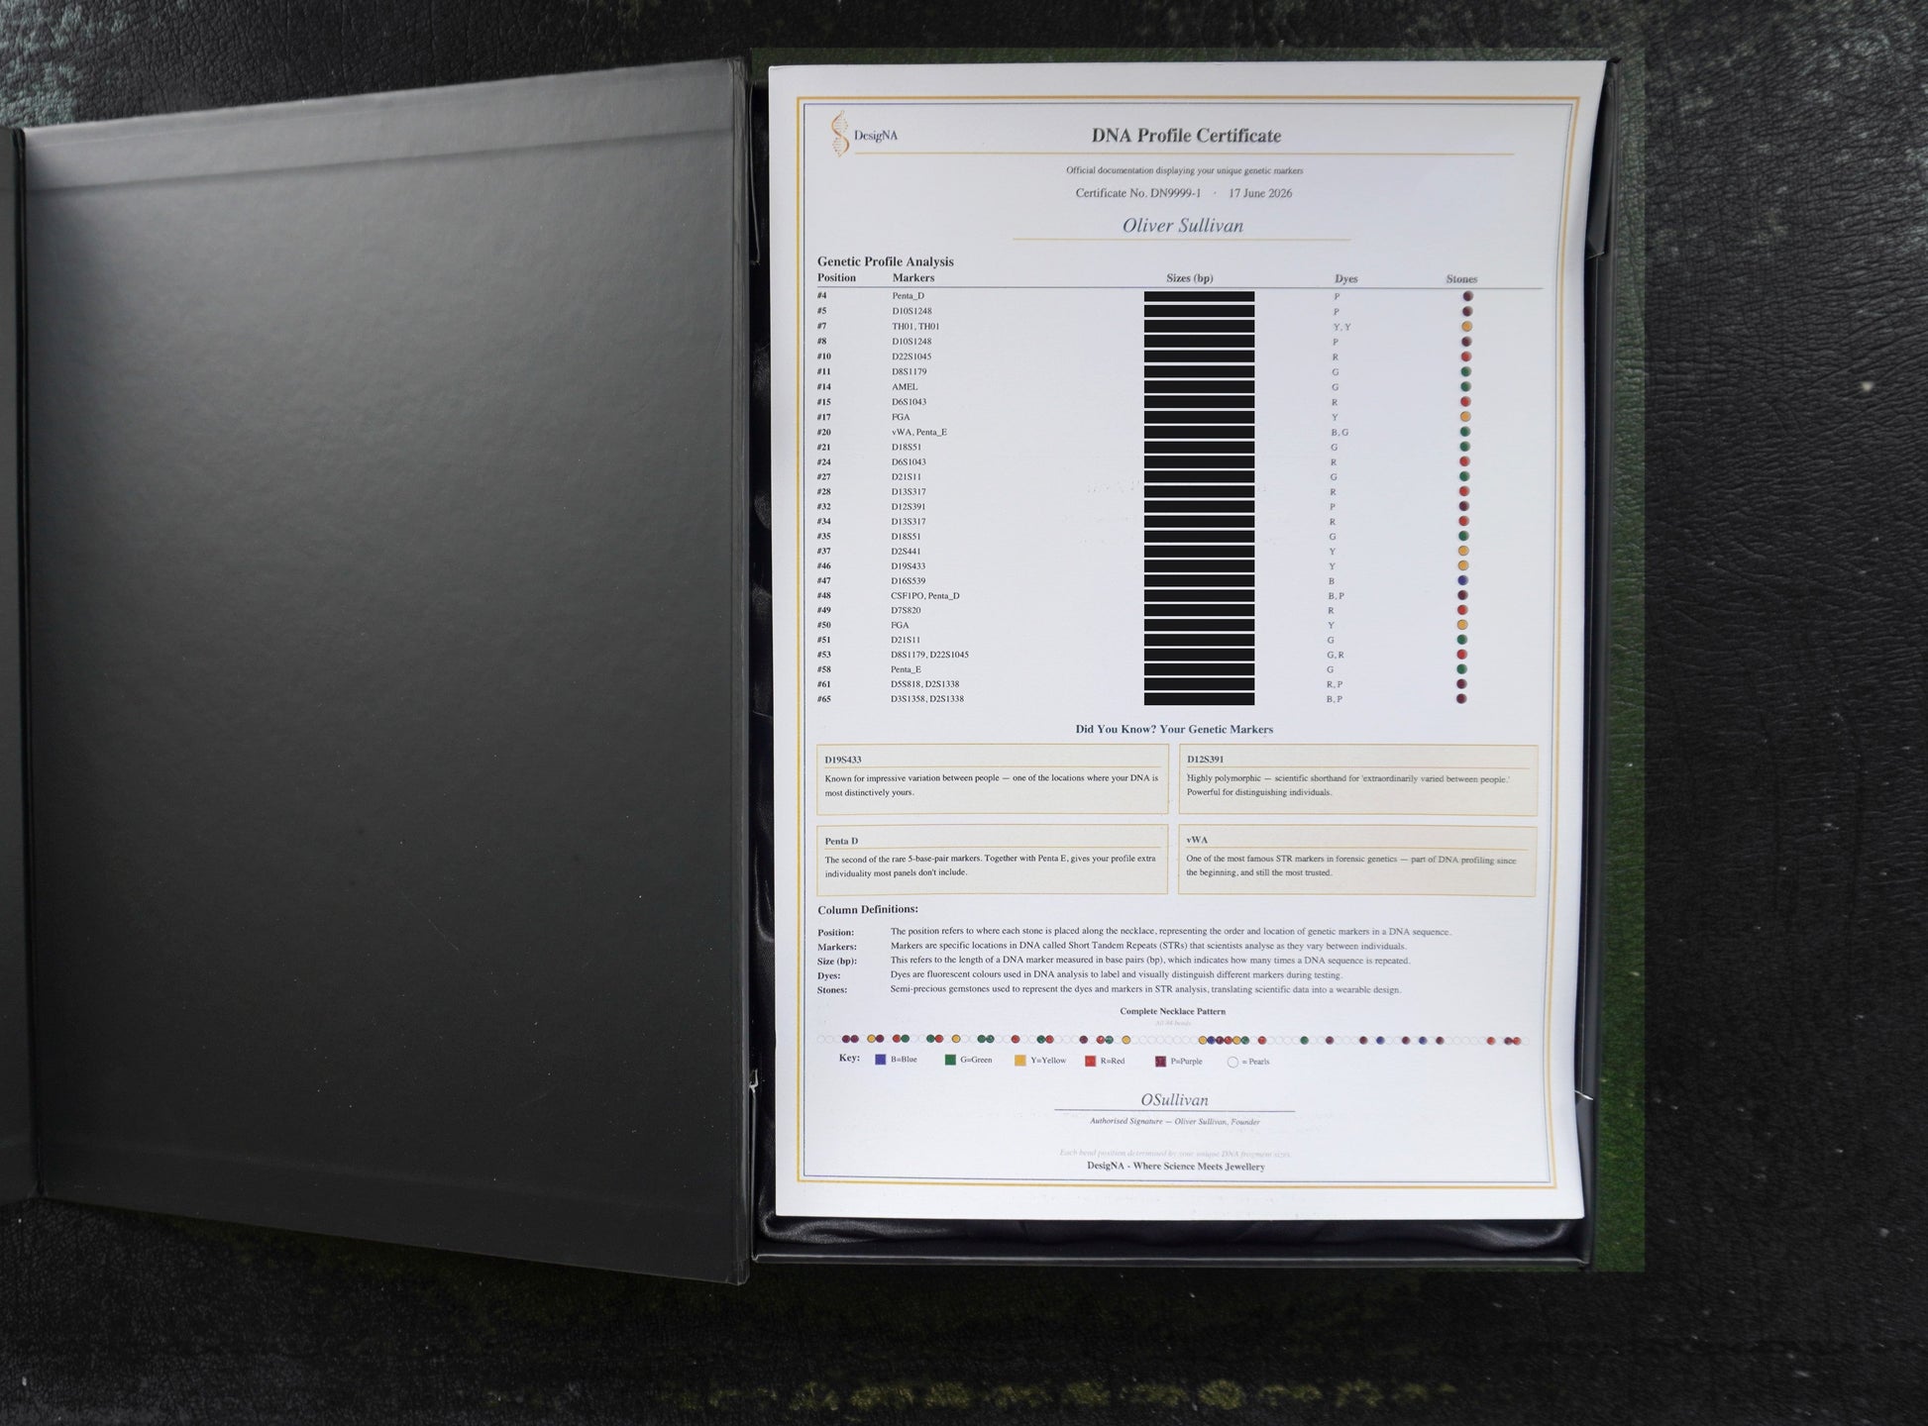Click the "Genetic Profile Analysis" heading

(x=885, y=261)
